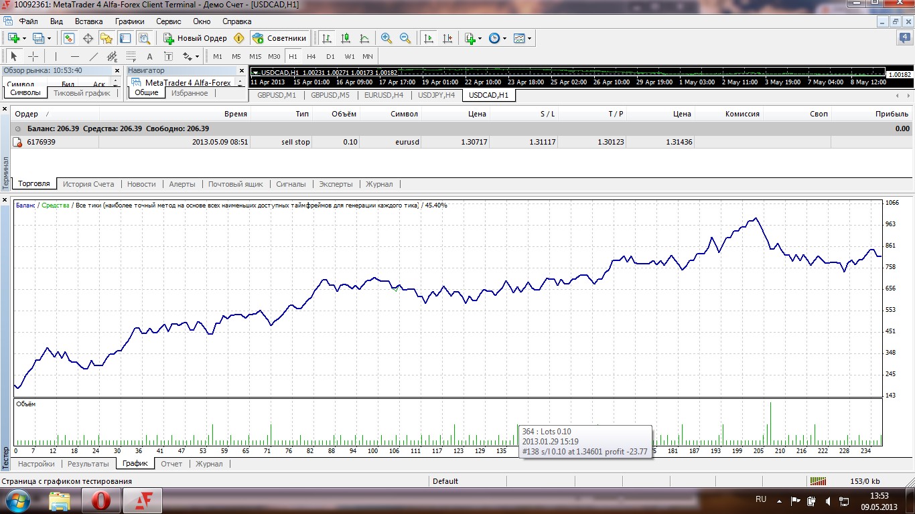
Task: Set timeframe to MN
Action: pyautogui.click(x=368, y=56)
